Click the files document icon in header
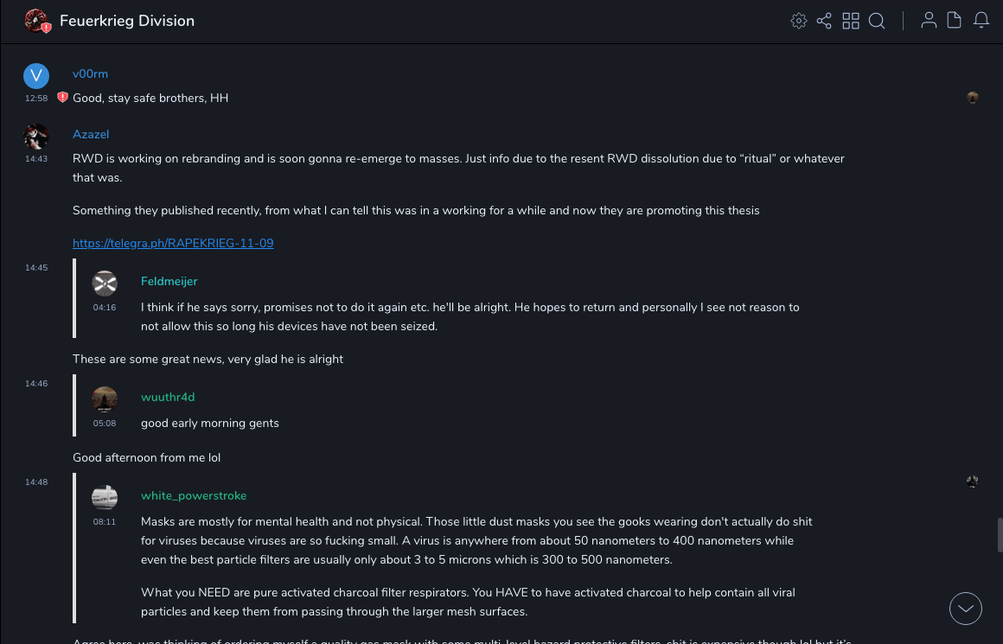This screenshot has width=1003, height=644. 955,21
